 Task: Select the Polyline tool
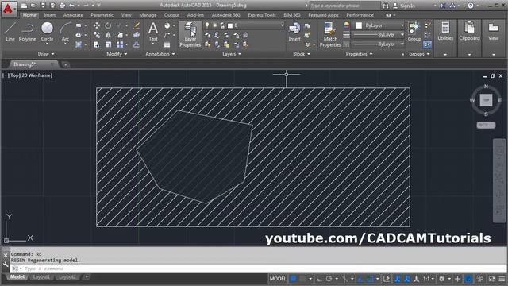[x=27, y=32]
